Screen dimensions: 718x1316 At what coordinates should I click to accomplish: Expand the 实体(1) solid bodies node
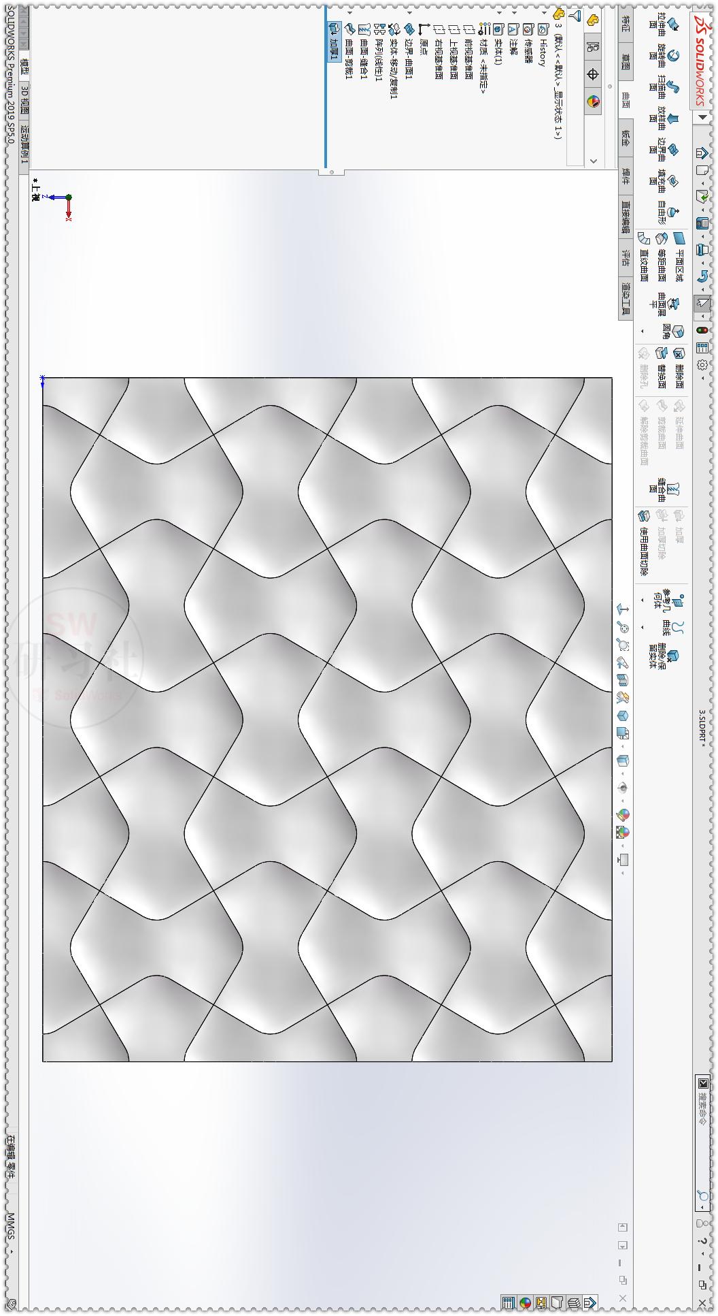498,12
